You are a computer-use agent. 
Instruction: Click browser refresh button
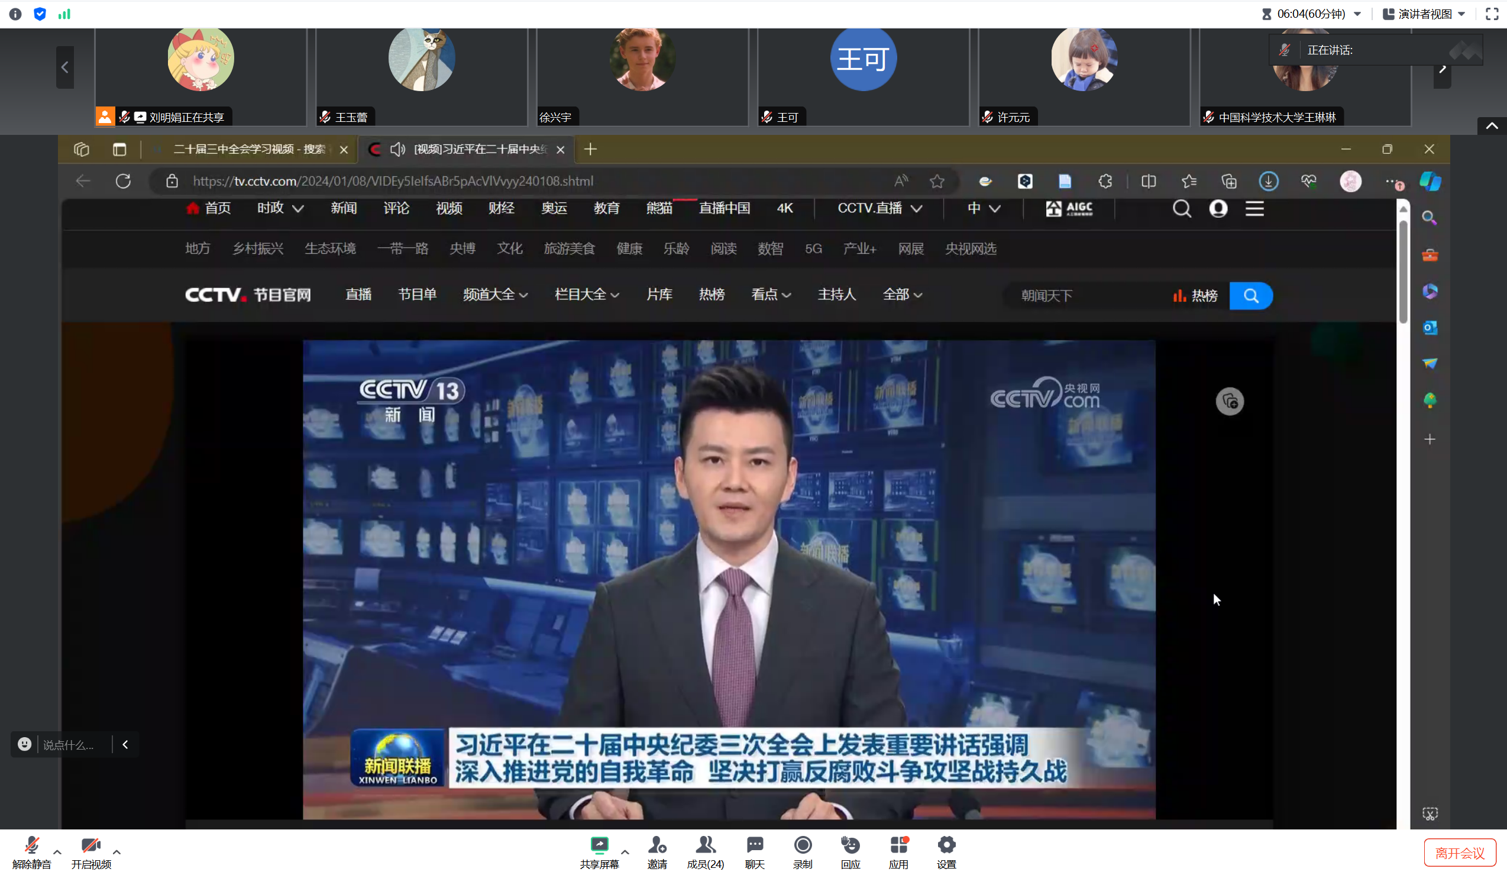(123, 180)
